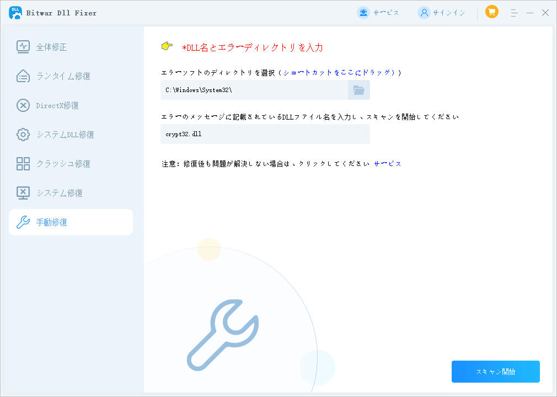Focus the crypt32.dll file name input field
557x397 pixels.
(265, 134)
